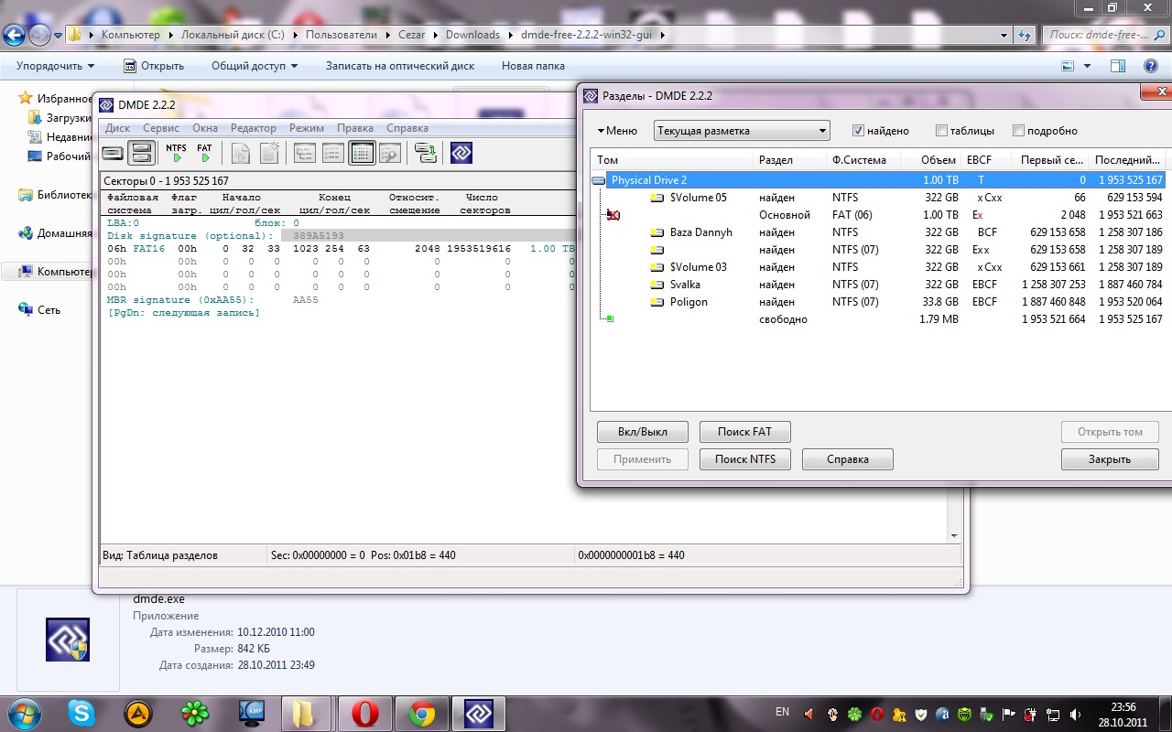
Task: Open the "Диск" menu
Action: 117,128
